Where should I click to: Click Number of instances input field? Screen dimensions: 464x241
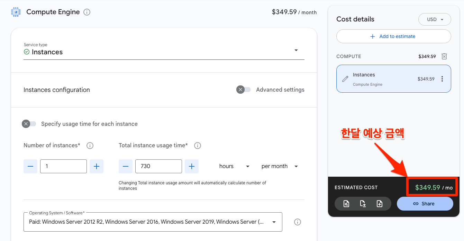(64, 166)
